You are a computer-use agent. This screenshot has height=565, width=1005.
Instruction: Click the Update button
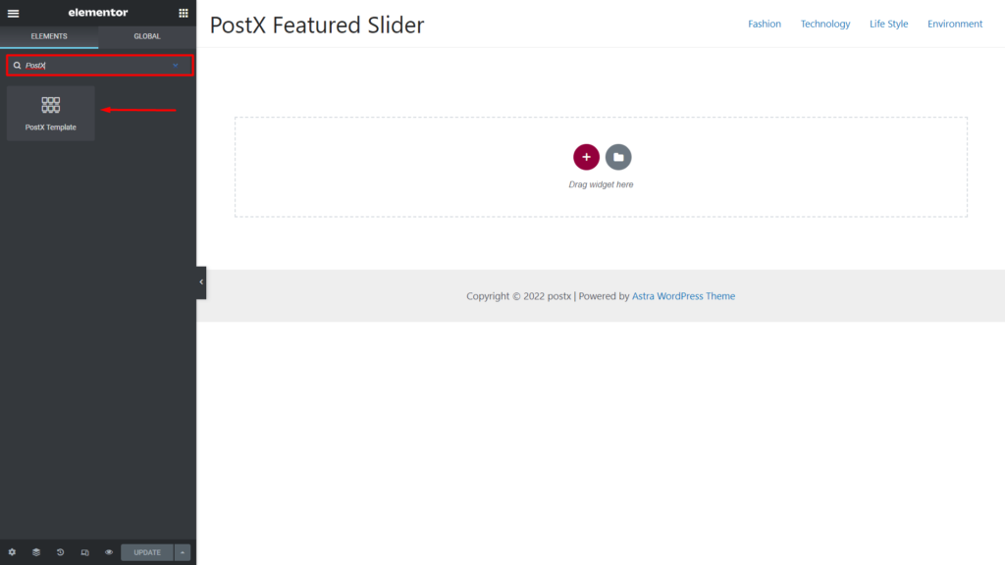pos(147,552)
